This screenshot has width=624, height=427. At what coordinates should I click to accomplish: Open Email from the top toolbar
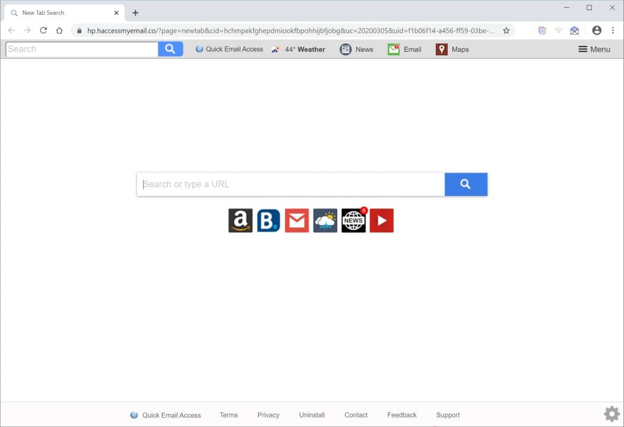tap(404, 49)
